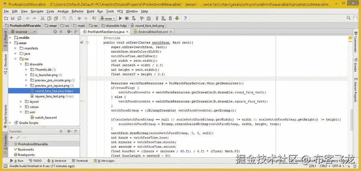Open the Gradle side panel
The width and height of the screenshot is (361, 171).
point(356,65)
